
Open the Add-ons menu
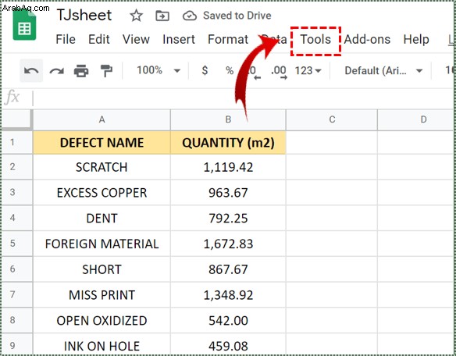[367, 39]
